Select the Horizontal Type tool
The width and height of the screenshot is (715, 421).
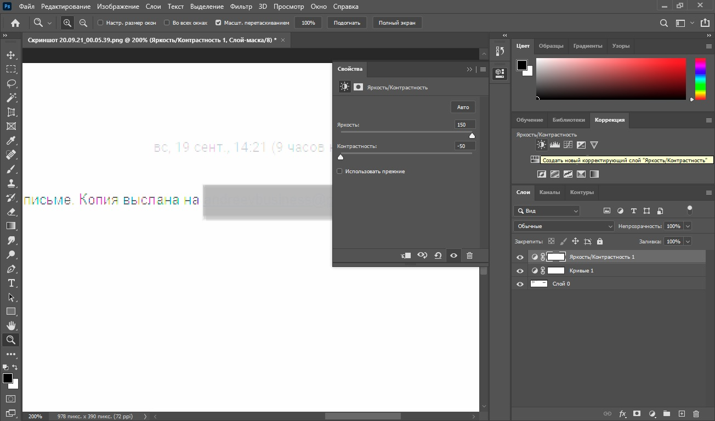(x=11, y=283)
